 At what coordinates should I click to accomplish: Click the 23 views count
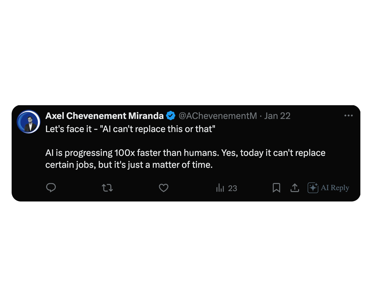(x=232, y=188)
